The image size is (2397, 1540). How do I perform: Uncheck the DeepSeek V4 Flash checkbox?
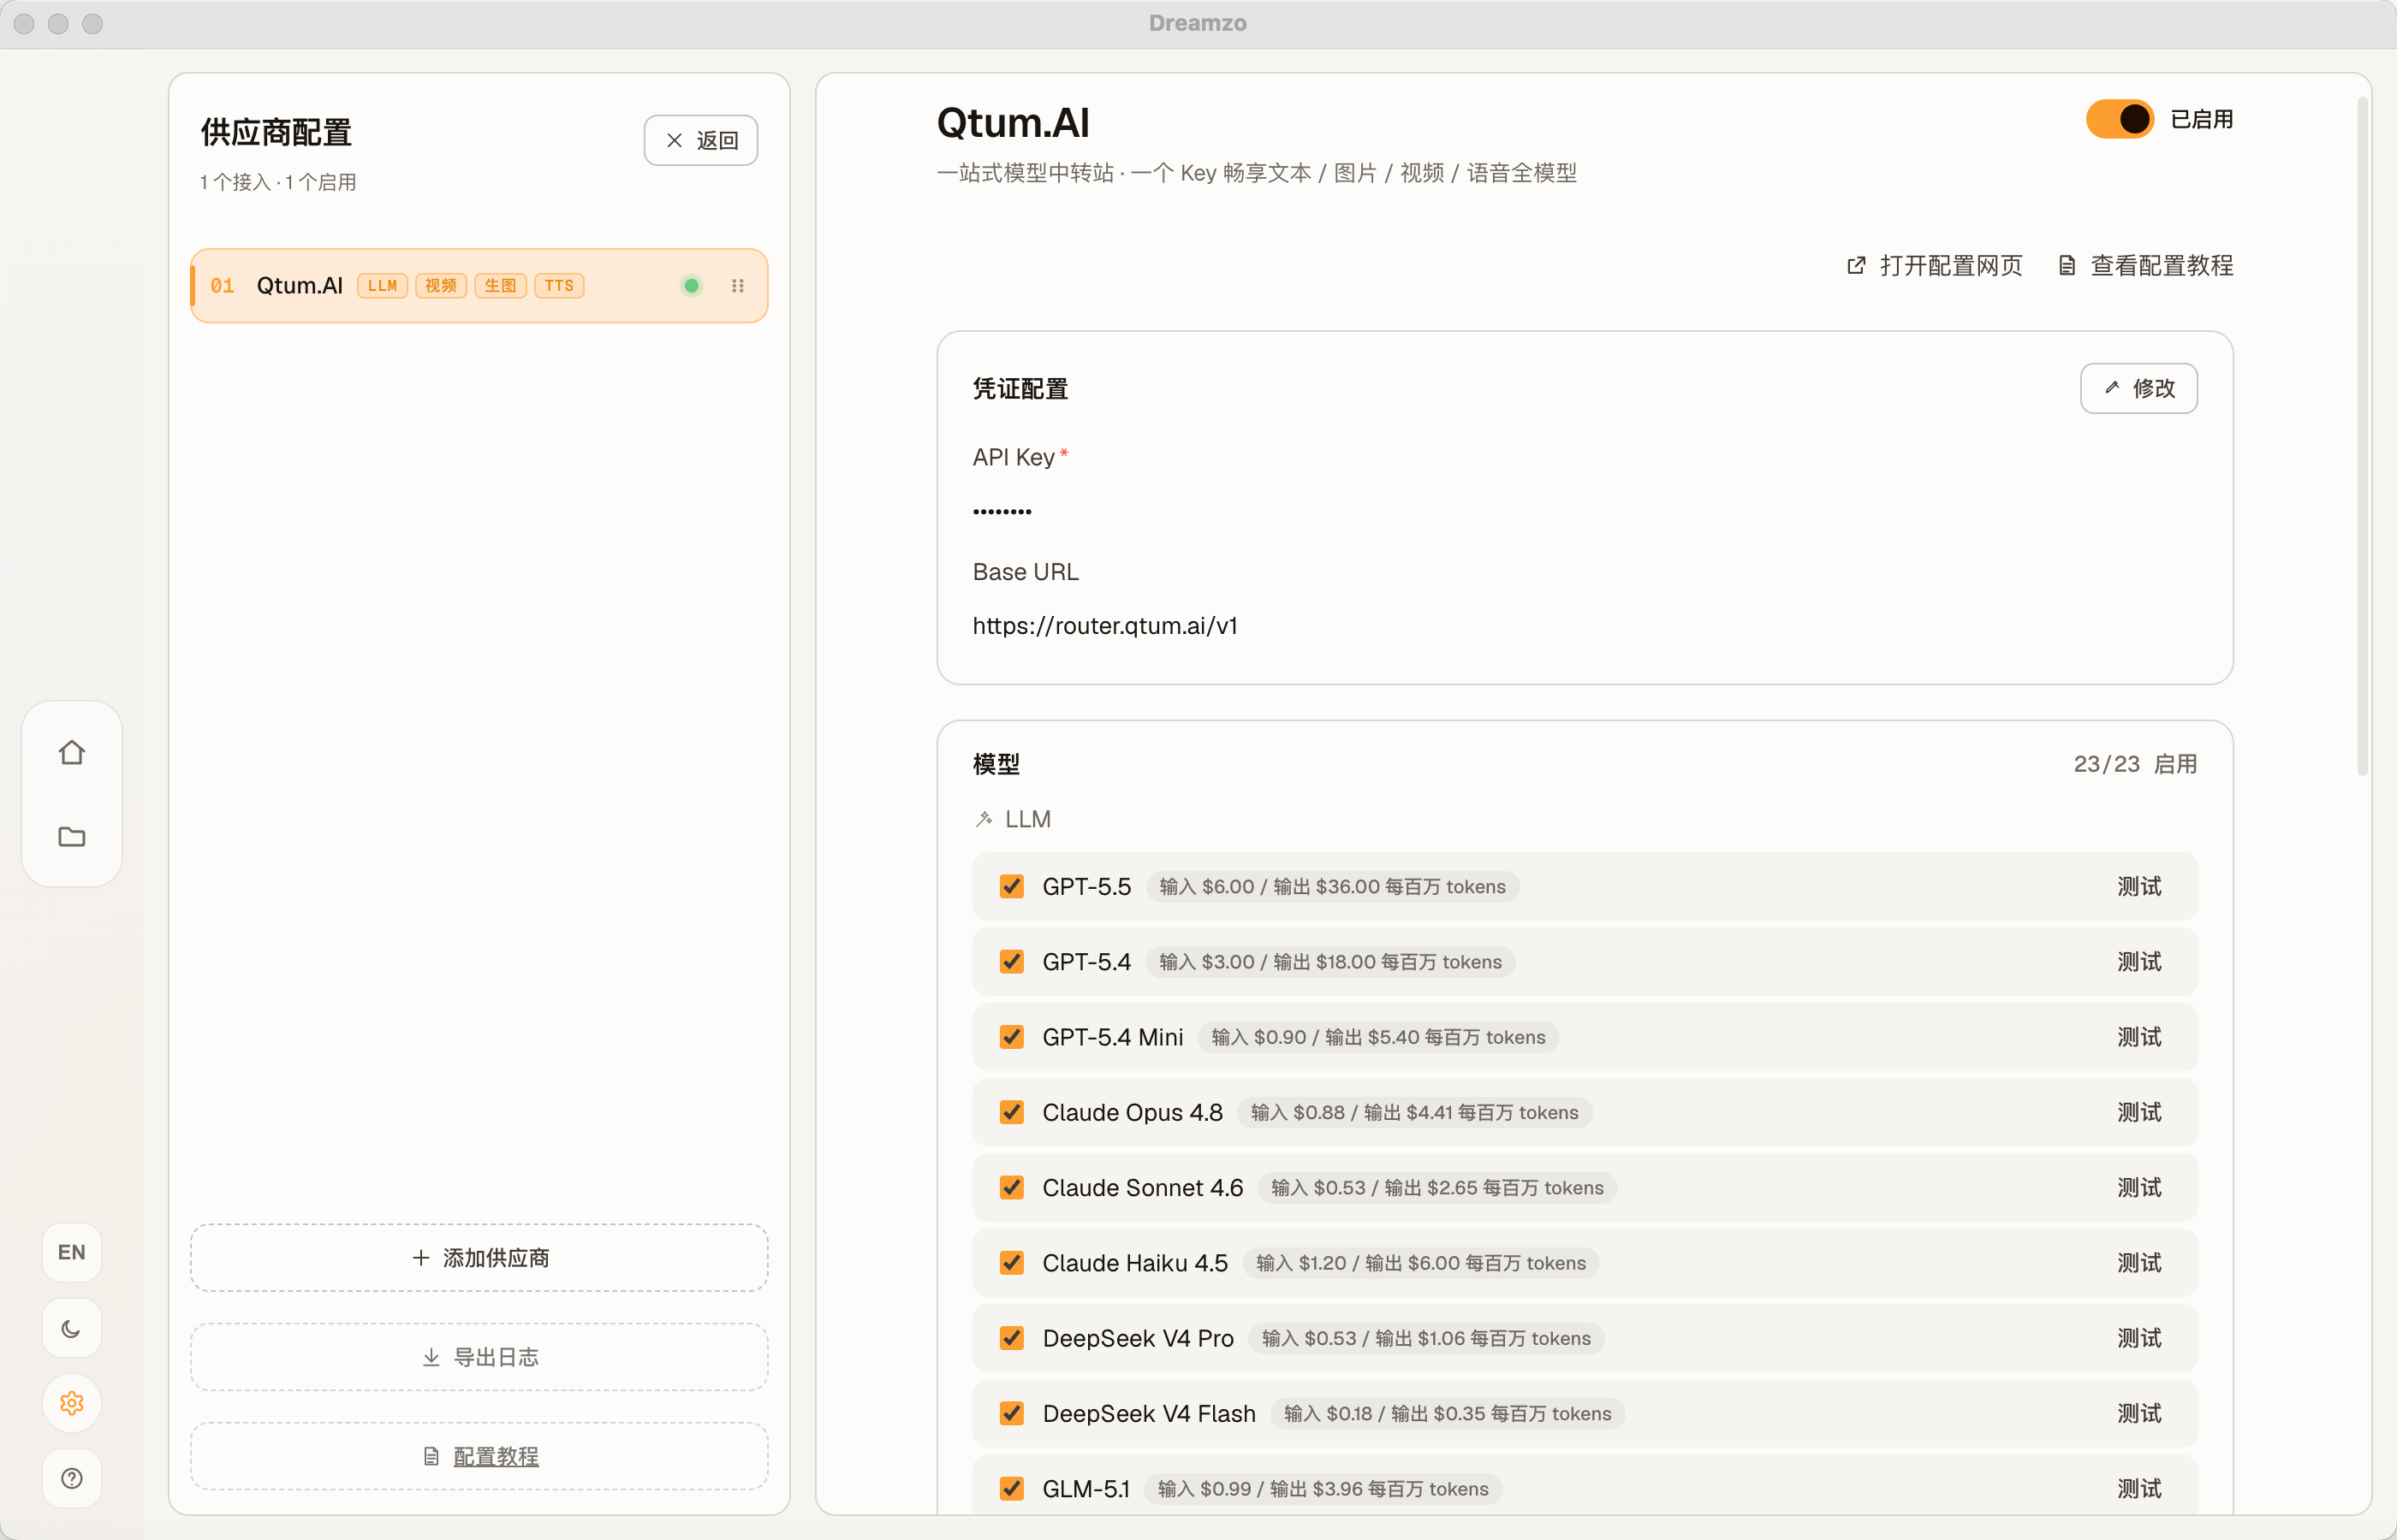point(1011,1413)
